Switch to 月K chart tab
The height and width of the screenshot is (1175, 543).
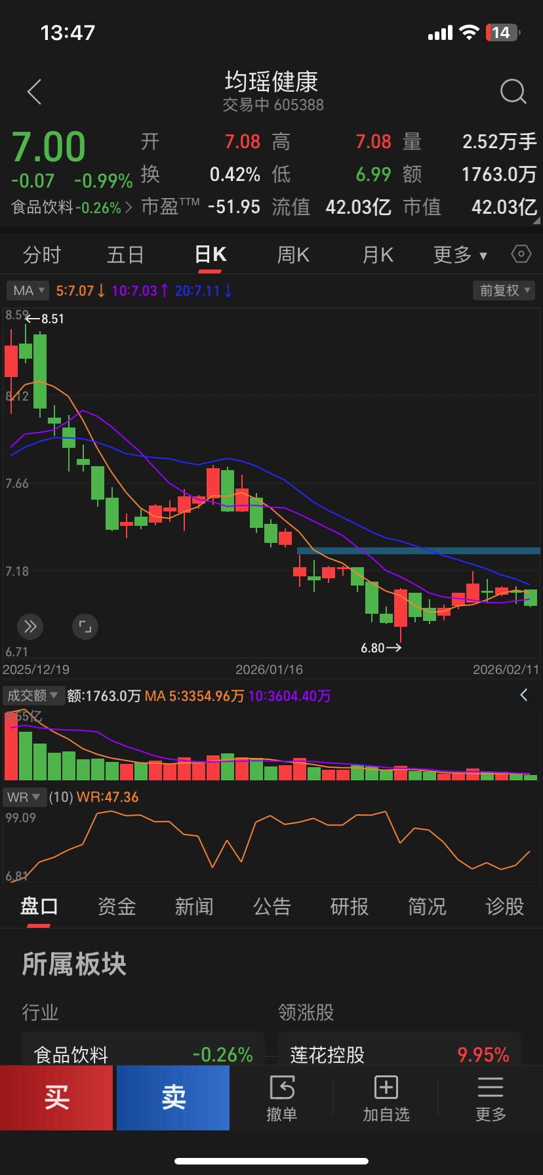click(x=378, y=254)
